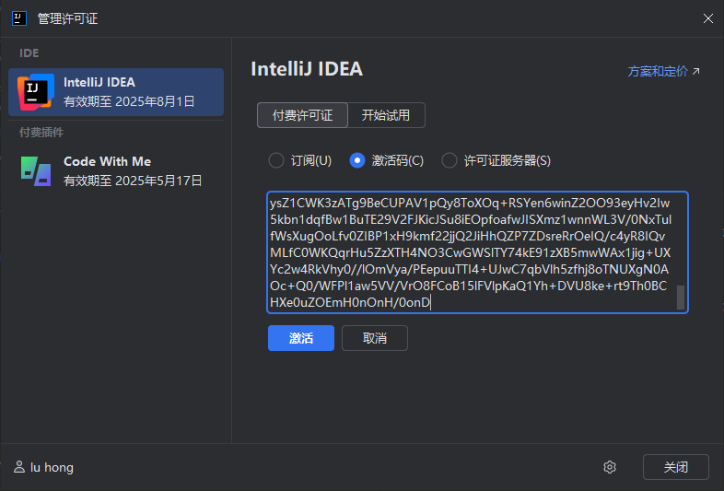The image size is (724, 491).
Task: Open the 方案和定价 link
Action: coord(658,71)
